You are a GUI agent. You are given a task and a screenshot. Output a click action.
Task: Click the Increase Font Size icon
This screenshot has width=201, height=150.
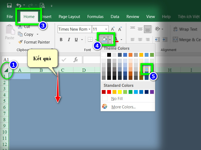pos(113,29)
